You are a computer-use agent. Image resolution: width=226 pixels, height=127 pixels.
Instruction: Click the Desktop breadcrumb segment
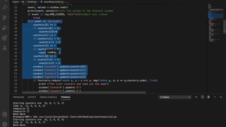point(32,2)
